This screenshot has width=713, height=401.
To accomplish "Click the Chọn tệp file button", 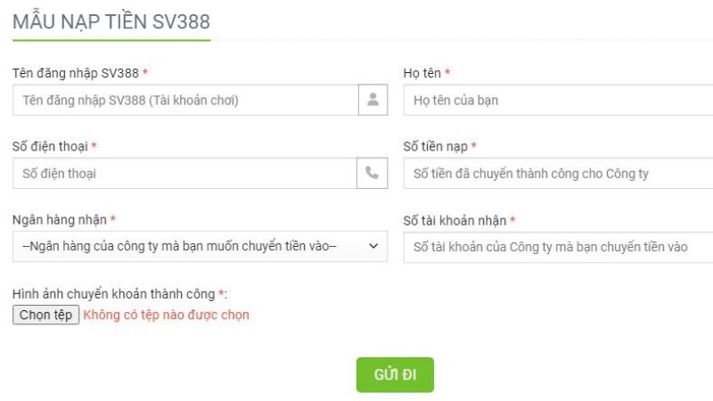I will pyautogui.click(x=46, y=315).
